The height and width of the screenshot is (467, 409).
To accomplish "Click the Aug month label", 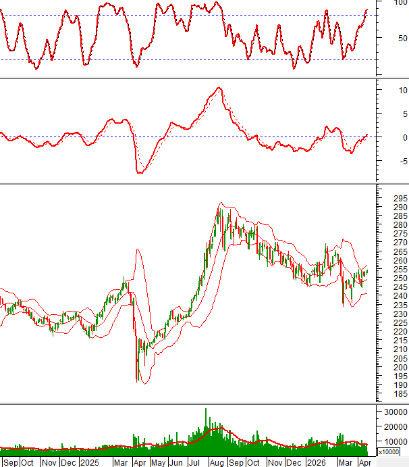I will (x=217, y=462).
